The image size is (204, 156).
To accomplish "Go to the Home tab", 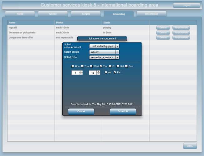I will tap(20, 14).
